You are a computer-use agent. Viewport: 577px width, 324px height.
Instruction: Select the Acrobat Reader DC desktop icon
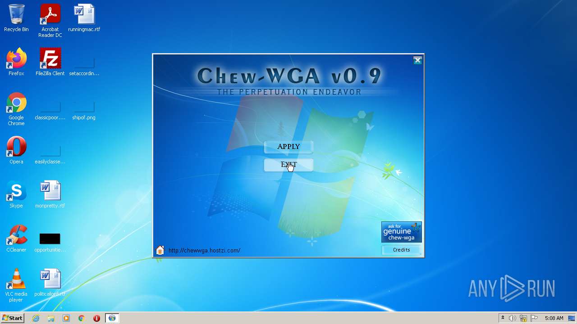pyautogui.click(x=50, y=21)
